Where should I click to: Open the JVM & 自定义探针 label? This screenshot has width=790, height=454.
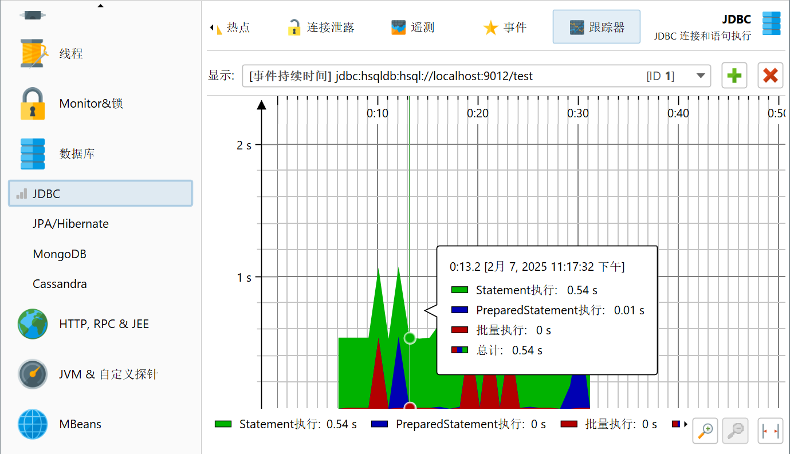coord(108,374)
